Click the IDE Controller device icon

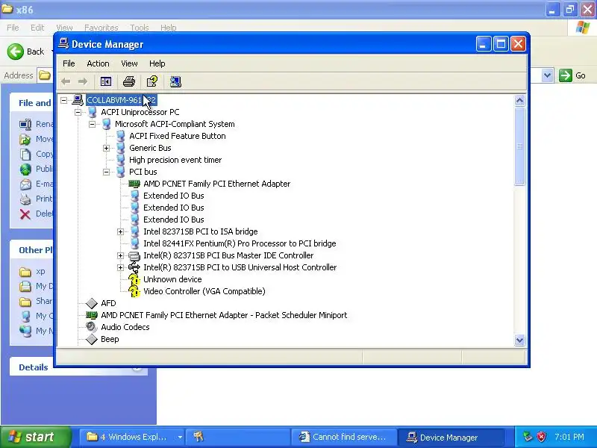pos(134,255)
